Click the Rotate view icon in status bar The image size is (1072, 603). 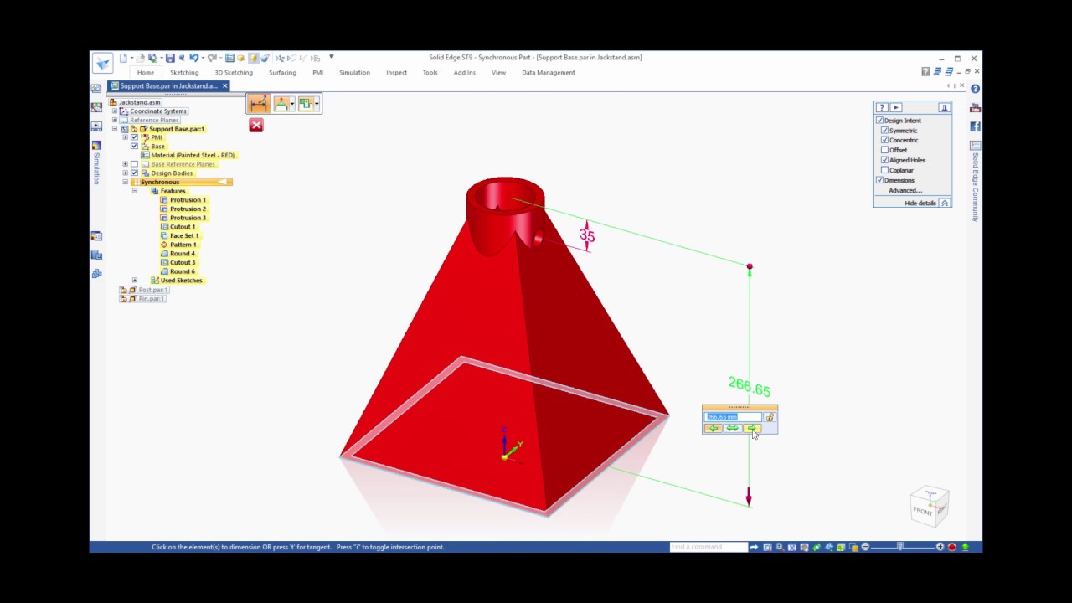pos(817,547)
